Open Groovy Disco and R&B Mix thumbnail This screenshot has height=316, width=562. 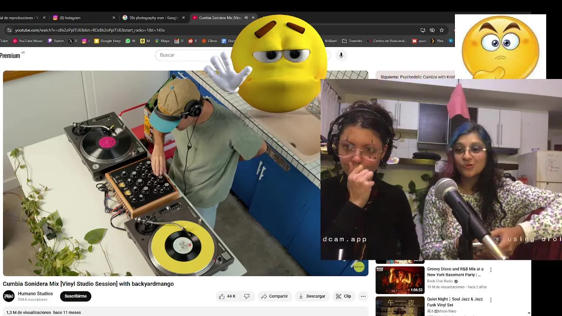[400, 280]
